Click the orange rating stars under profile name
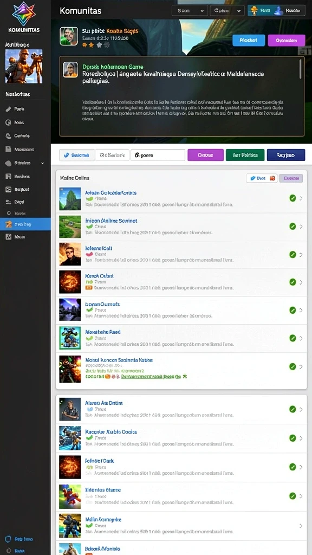312x555 pixels. [87, 45]
